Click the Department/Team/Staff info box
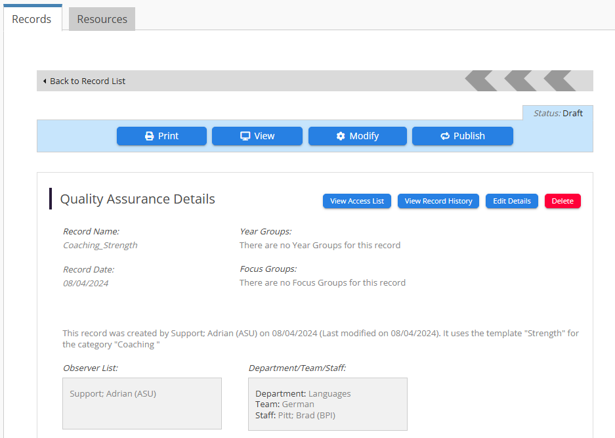 328,404
